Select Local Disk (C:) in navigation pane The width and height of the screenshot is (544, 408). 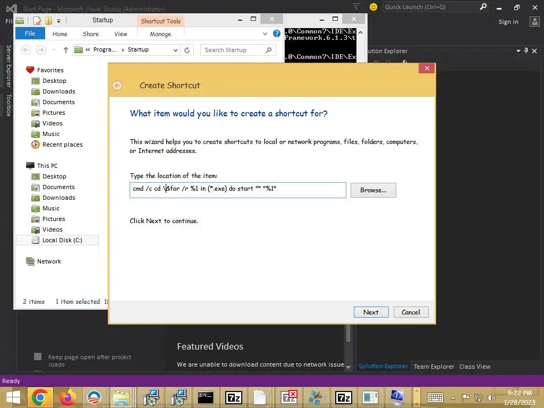57,240
